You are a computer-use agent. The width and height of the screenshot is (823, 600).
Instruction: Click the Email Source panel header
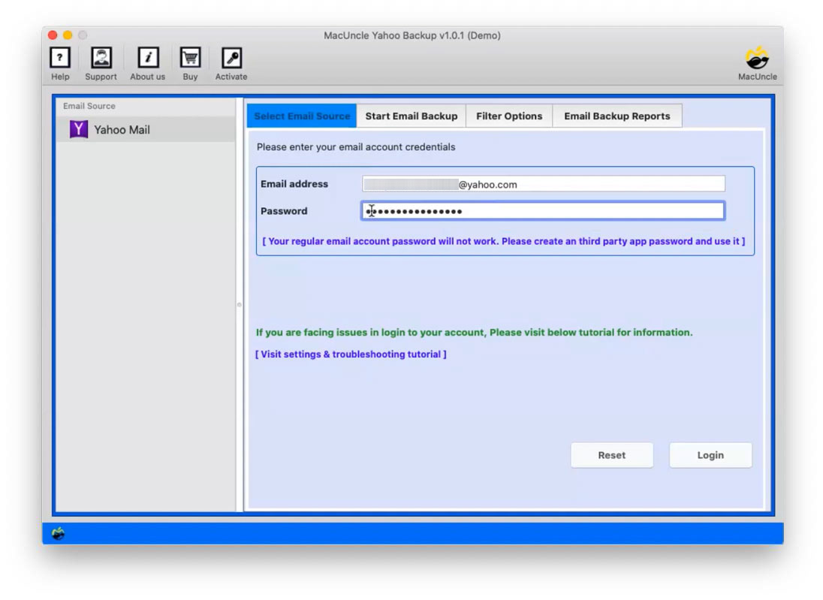tap(91, 106)
